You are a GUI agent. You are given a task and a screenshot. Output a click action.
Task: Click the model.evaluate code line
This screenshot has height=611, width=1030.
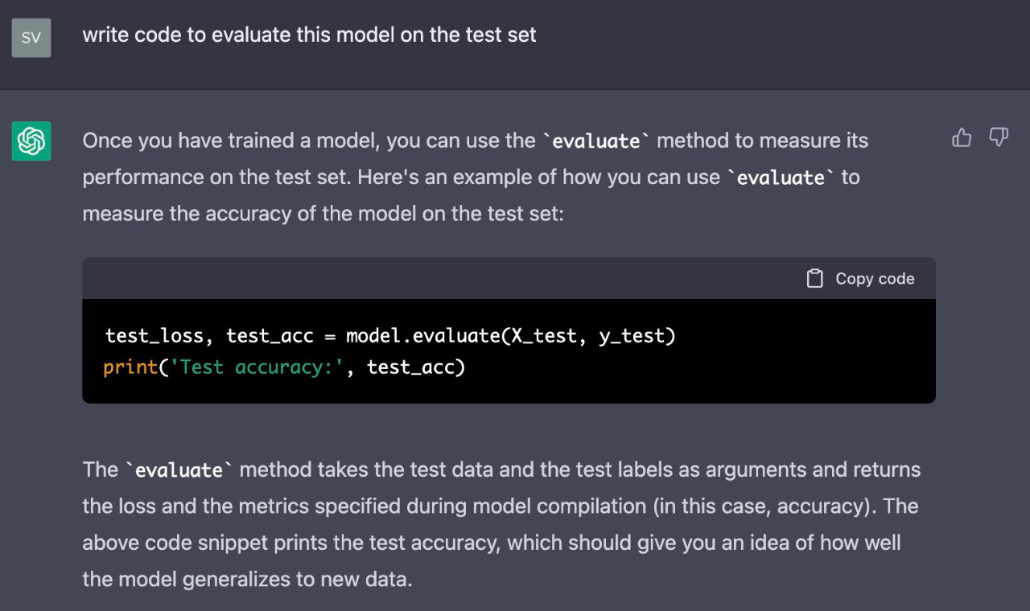tap(390, 335)
